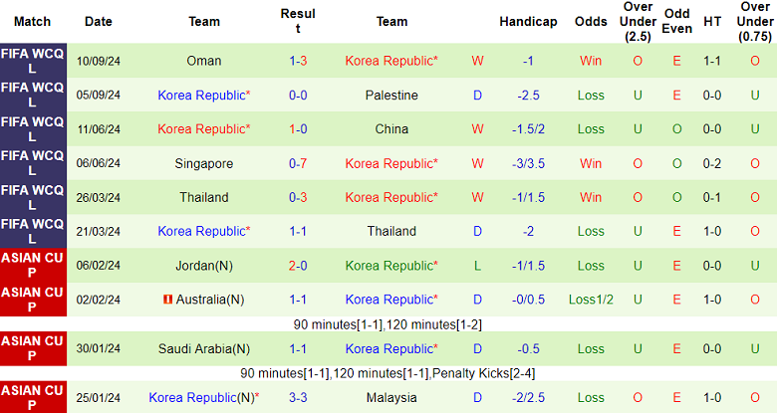
Task: Open the 3-3 match result
Action: coord(298,398)
